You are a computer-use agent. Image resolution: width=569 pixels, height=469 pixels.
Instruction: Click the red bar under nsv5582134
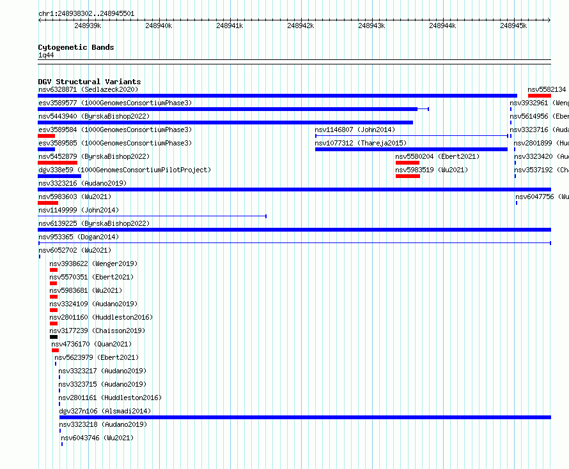click(540, 96)
